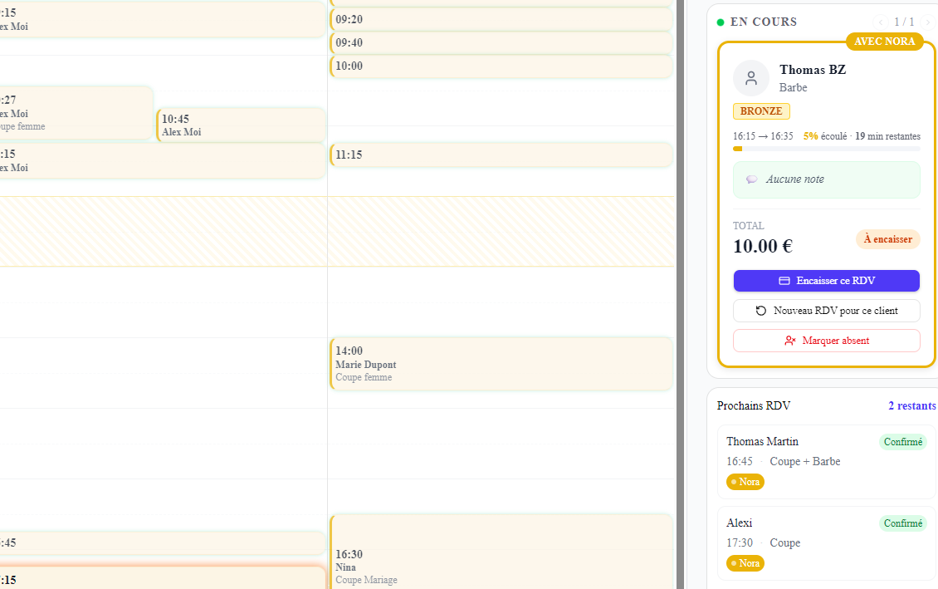Click the À encaisser status badge
The width and height of the screenshot is (938, 589).
click(887, 239)
